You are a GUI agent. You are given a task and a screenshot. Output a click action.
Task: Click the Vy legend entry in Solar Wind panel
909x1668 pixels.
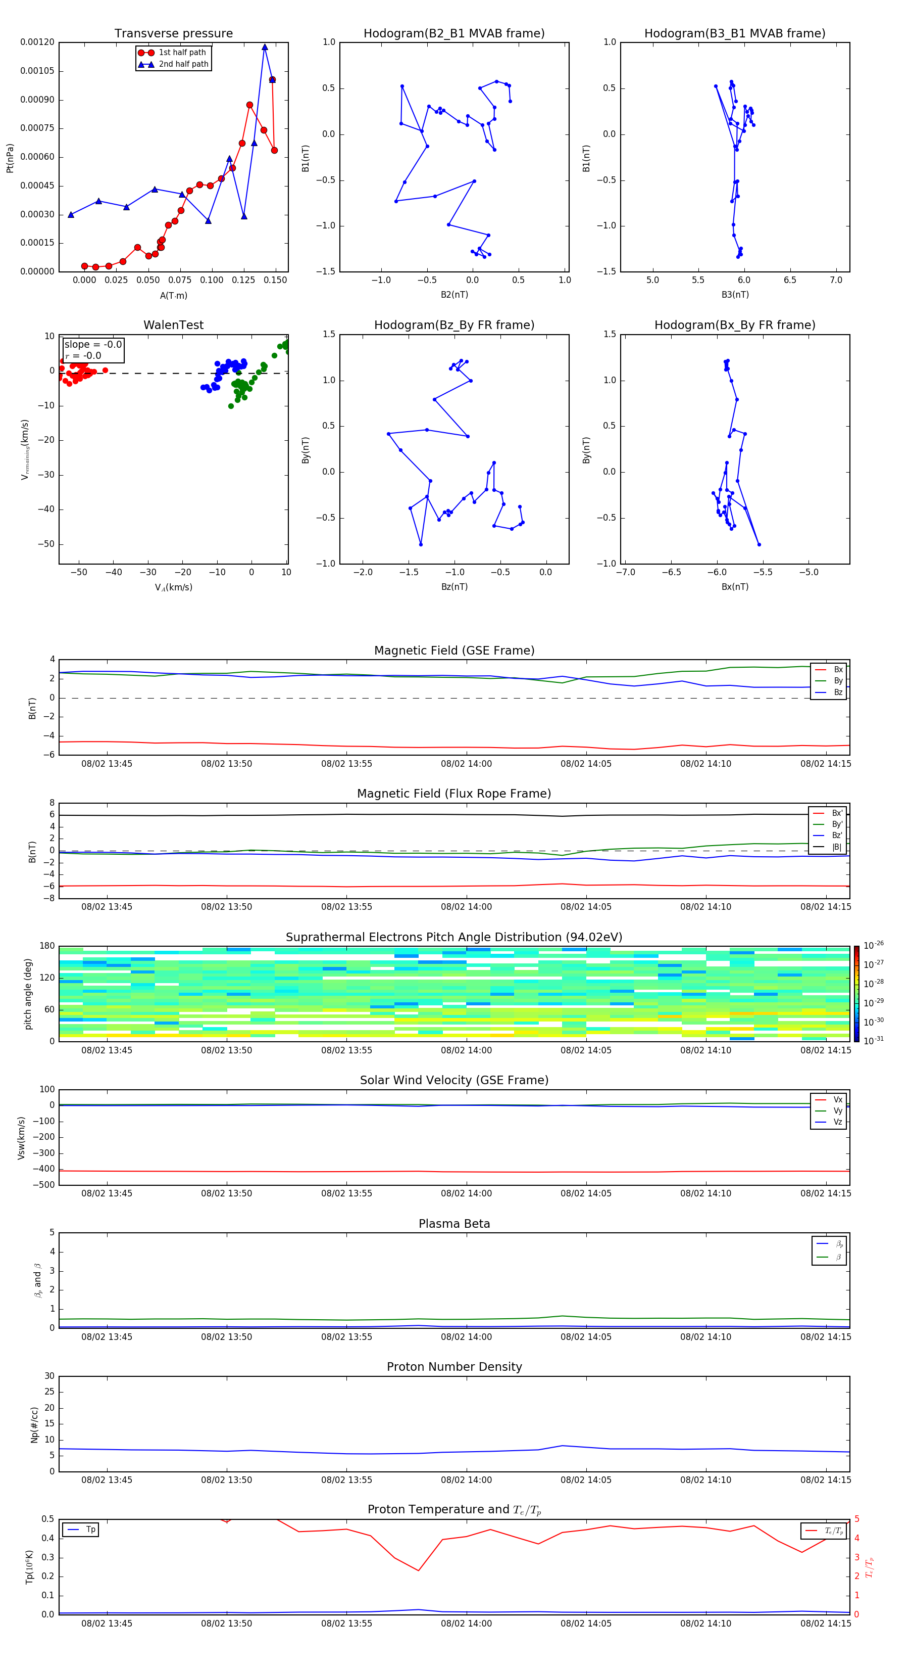coord(829,1110)
